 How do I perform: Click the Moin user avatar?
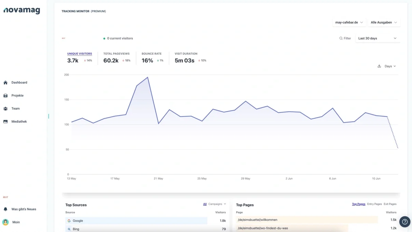(5, 222)
